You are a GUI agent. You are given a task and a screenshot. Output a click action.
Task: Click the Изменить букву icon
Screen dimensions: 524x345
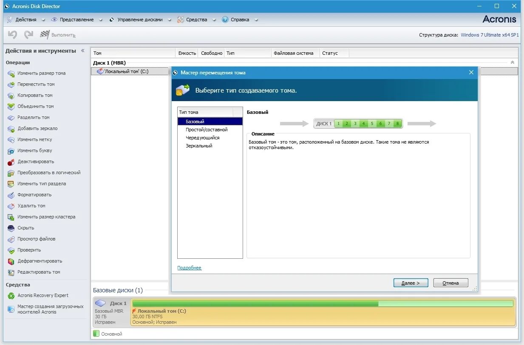[x=11, y=151]
